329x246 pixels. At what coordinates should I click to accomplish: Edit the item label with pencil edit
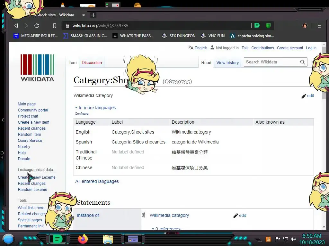point(308,96)
